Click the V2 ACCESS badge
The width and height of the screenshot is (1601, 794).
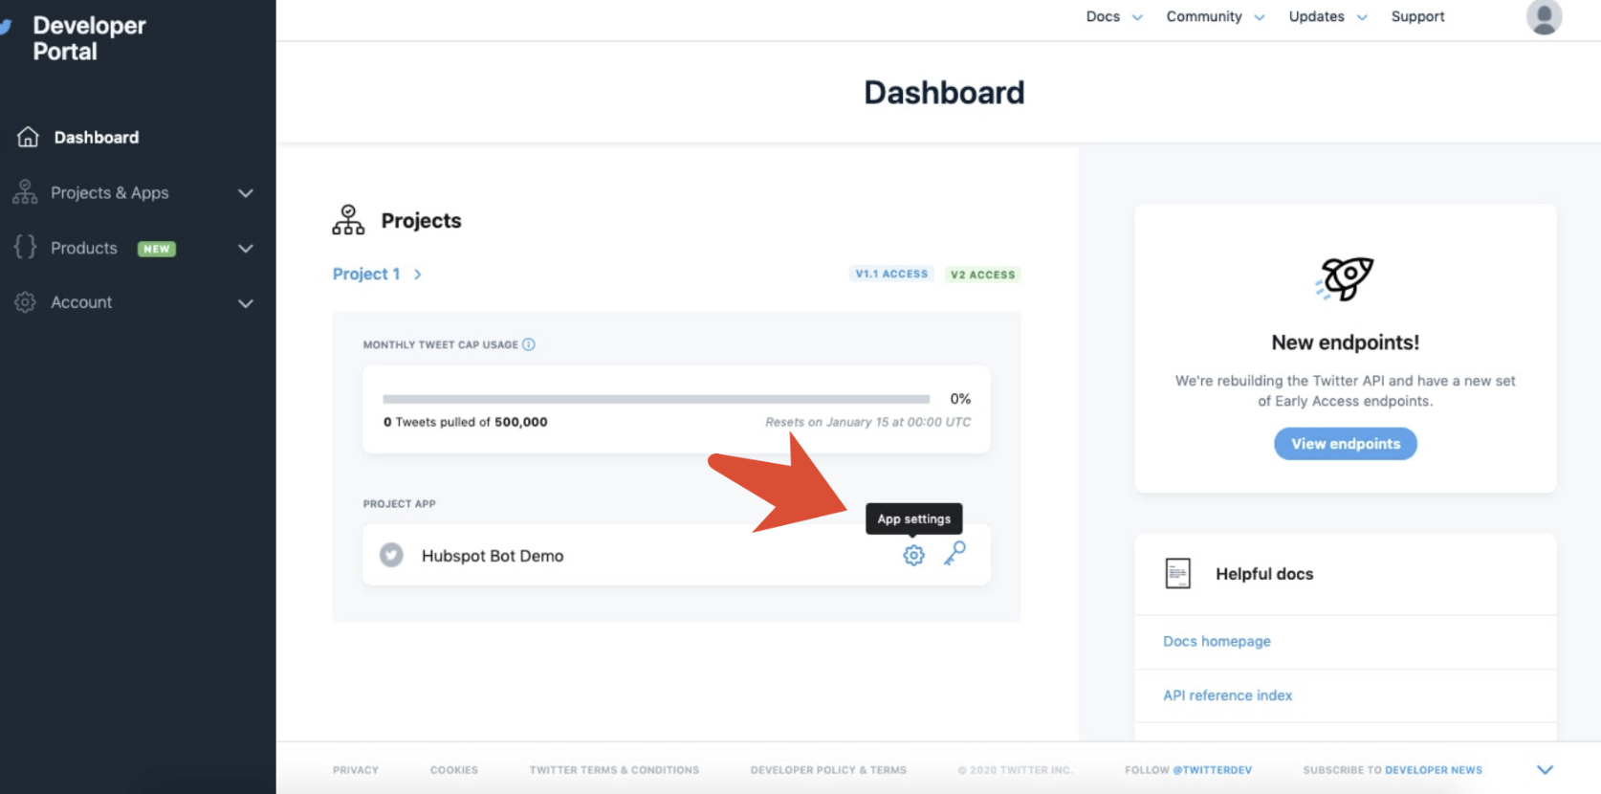coord(982,275)
